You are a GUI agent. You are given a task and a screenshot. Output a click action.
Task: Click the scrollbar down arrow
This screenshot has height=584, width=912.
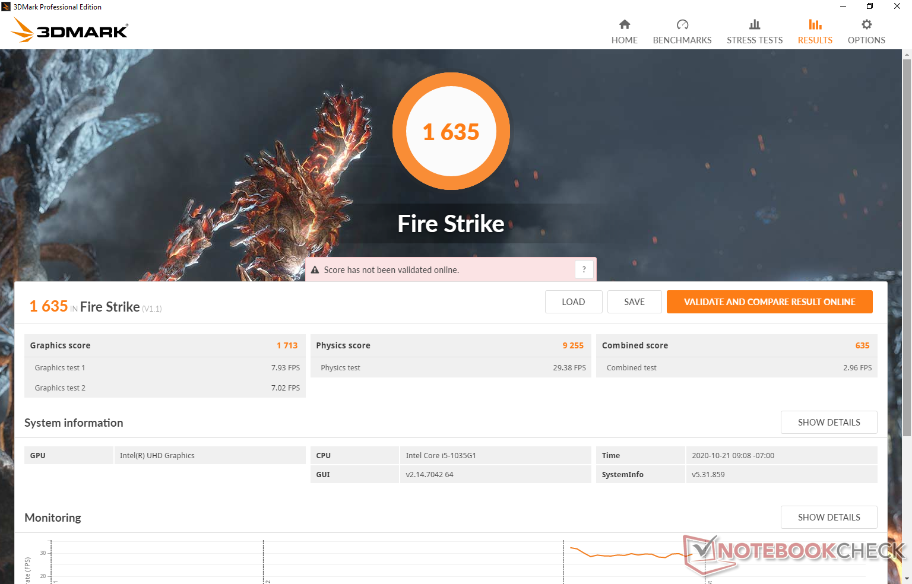coord(907,579)
